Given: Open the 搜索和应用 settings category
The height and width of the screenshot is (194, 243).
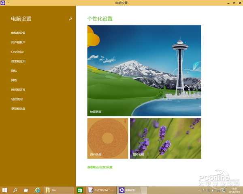Looking at the screenshot, I should (x=18, y=61).
